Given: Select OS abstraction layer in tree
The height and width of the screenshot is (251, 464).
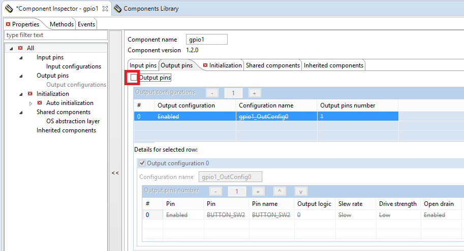Looking at the screenshot, I should [x=73, y=121].
